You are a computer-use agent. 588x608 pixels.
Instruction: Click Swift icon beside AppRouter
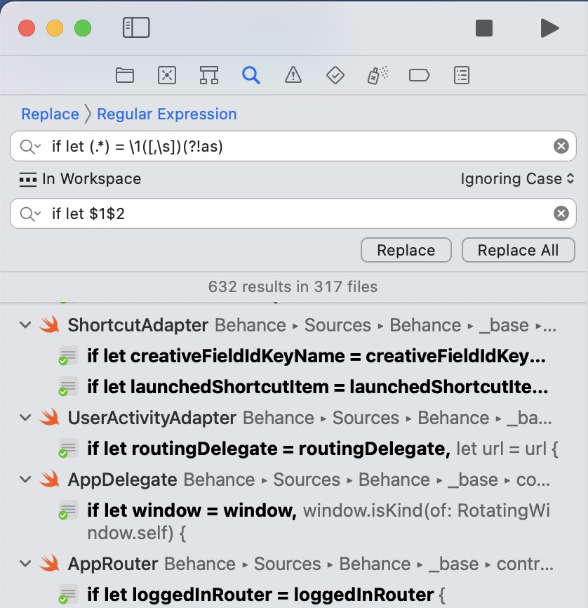[x=50, y=563]
